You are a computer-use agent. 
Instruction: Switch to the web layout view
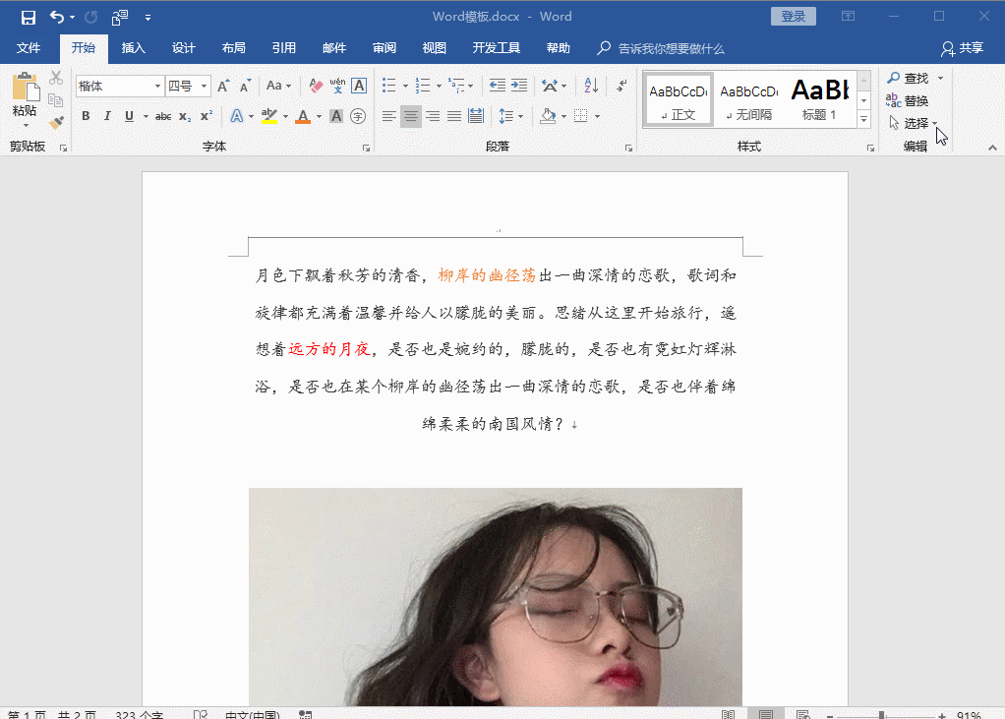tap(802, 714)
